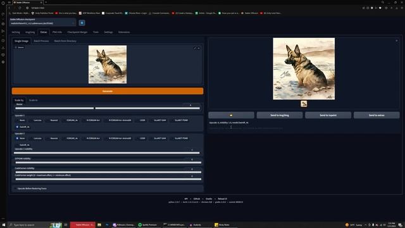Image resolution: width=405 pixels, height=228 pixels.
Task: Select Upscaler 1 Lanczos option
Action: (35, 120)
